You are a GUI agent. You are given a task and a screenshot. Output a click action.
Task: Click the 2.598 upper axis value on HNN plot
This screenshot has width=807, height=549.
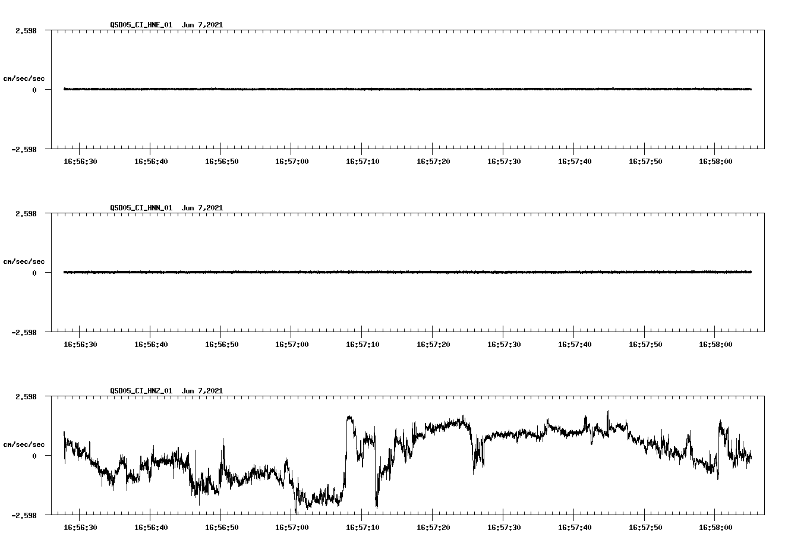click(26, 213)
